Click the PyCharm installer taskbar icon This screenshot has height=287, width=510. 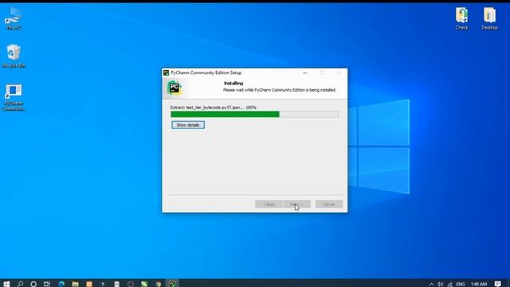(172, 284)
